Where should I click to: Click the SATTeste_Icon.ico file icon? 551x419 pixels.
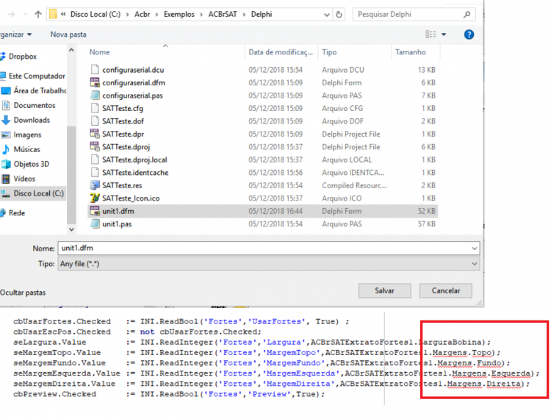click(95, 198)
